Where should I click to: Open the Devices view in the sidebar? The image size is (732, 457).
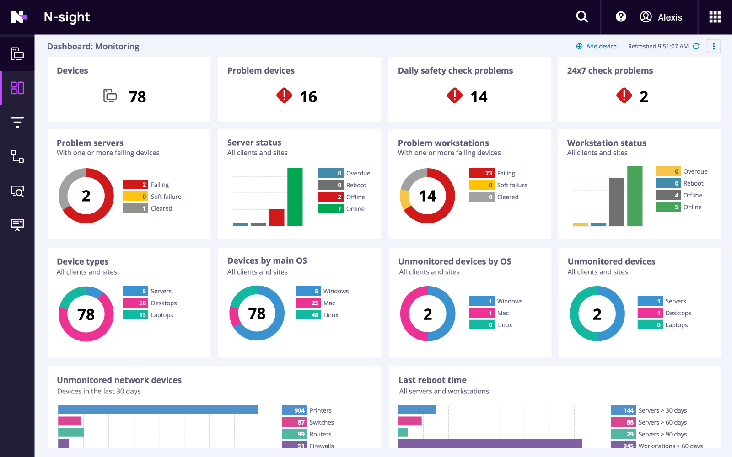[x=17, y=54]
